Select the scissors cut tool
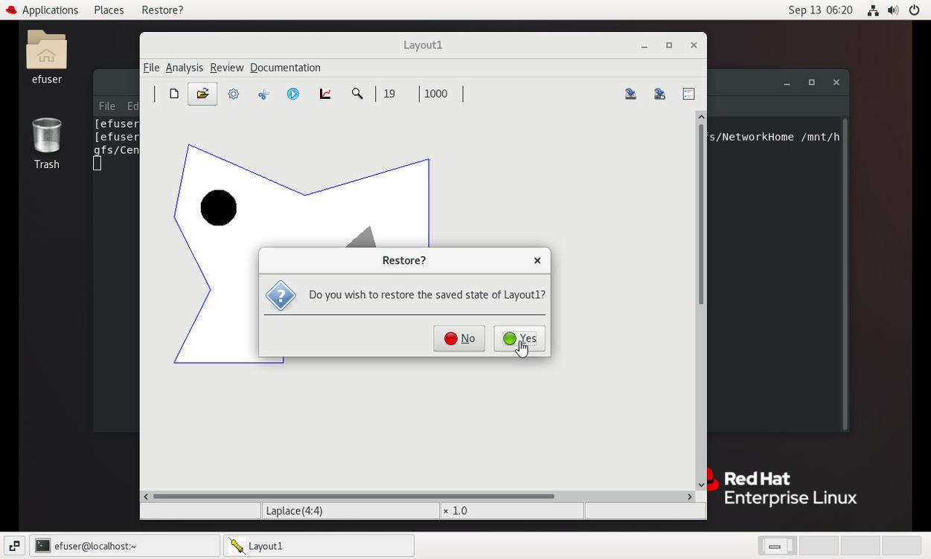The image size is (931, 559). (x=263, y=94)
